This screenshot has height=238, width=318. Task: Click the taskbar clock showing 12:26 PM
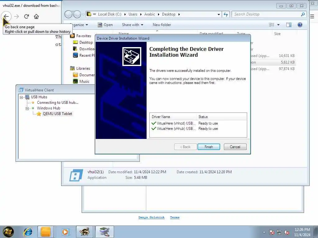point(302,232)
